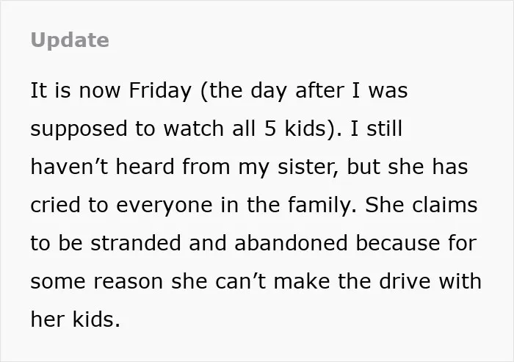Screen dimensions: 514x362
Task: Click the word "Friday" in first line
Action: (x=159, y=90)
